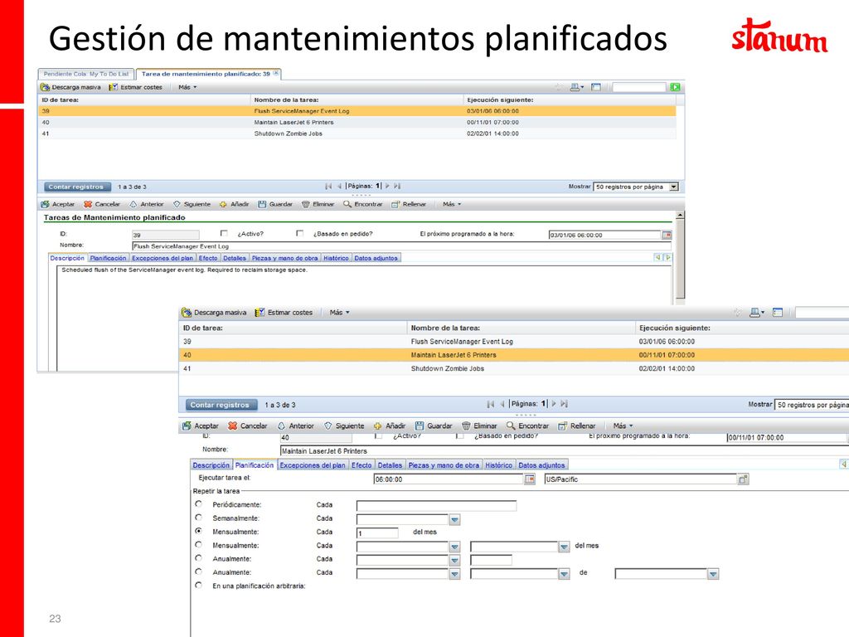Select the Semanalmente radio button

pyautogui.click(x=199, y=518)
